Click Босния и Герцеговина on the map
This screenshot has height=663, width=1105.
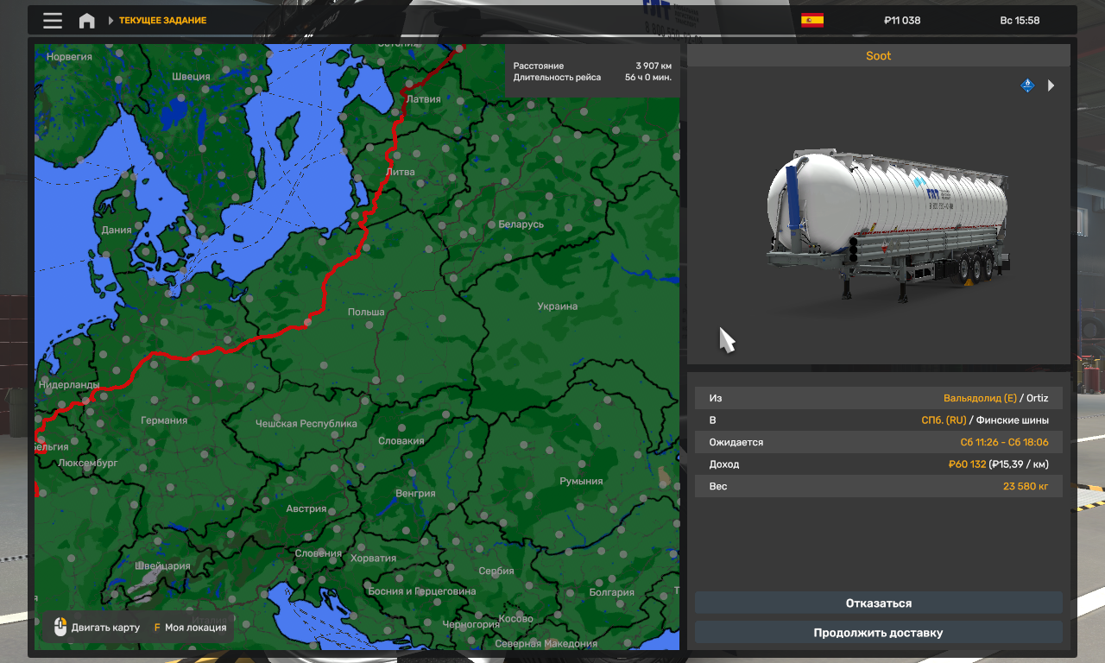tap(422, 591)
